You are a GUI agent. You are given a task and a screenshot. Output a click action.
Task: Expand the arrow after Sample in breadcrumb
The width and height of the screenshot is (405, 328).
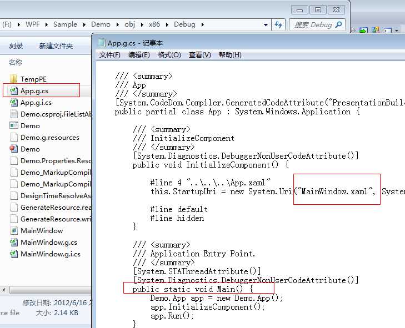point(84,25)
